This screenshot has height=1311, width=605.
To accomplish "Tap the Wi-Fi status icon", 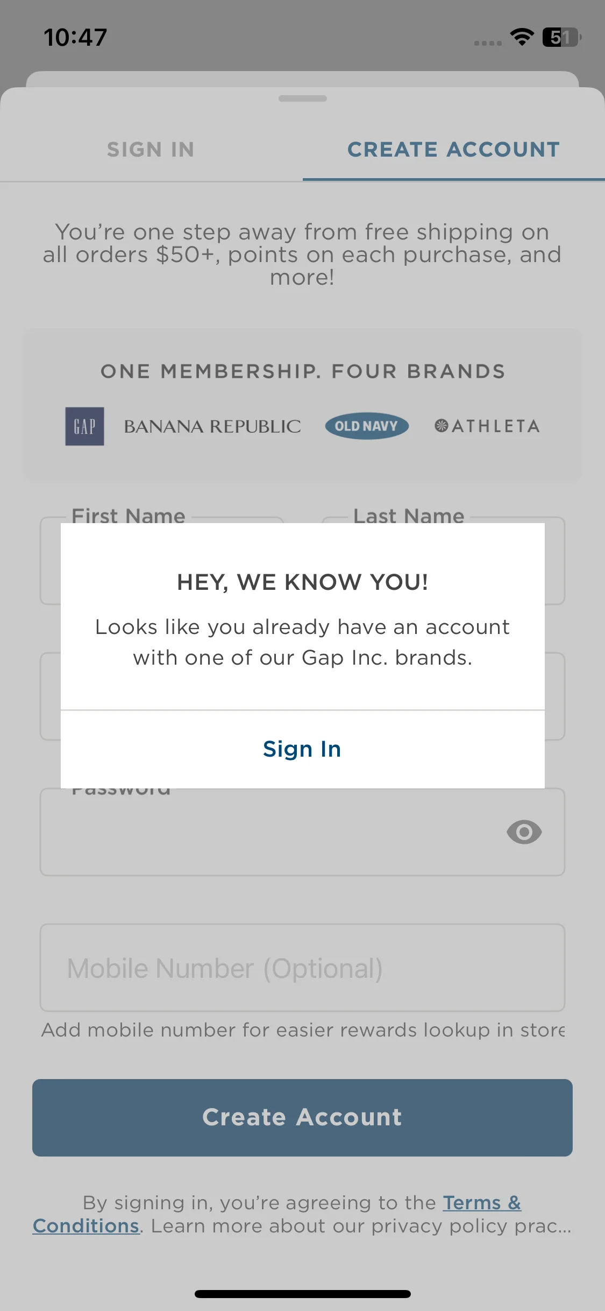I will pos(522,37).
